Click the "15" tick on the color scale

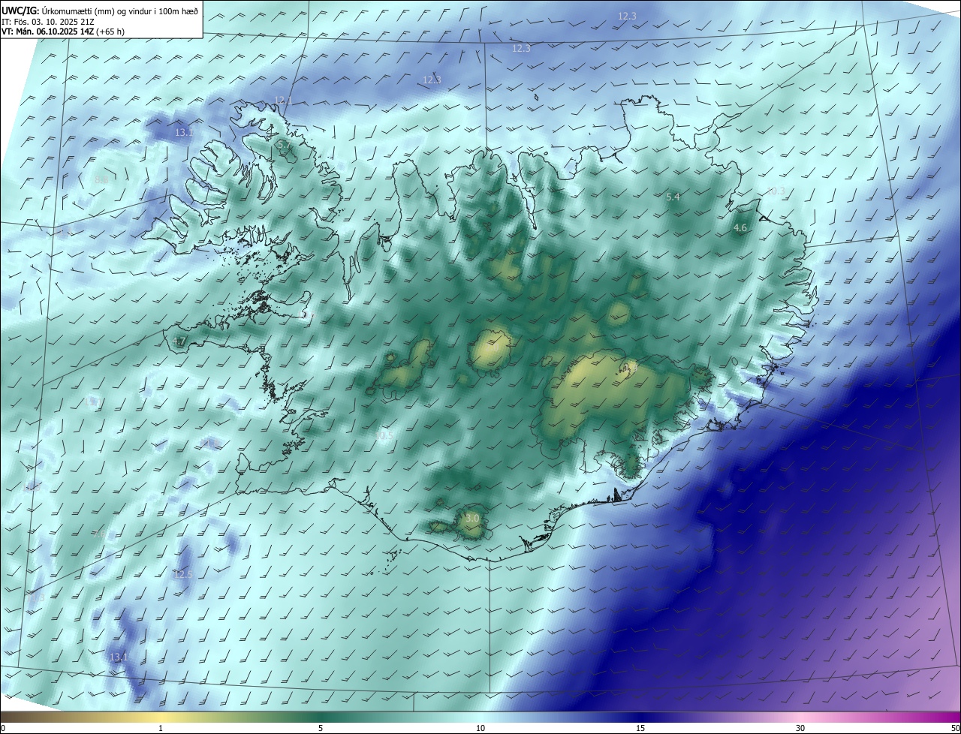(x=640, y=728)
